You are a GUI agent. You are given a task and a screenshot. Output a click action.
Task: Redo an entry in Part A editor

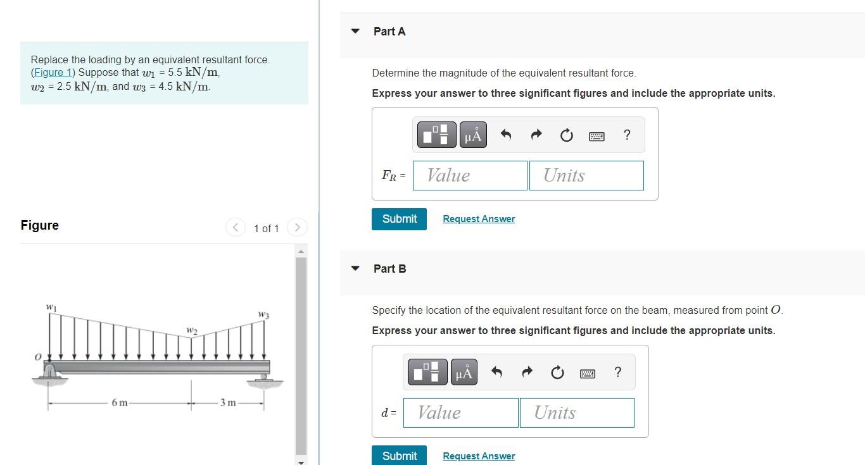[x=536, y=134]
